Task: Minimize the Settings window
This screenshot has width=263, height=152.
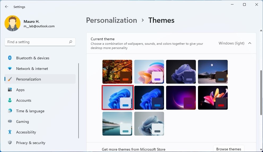Action: (232, 5)
